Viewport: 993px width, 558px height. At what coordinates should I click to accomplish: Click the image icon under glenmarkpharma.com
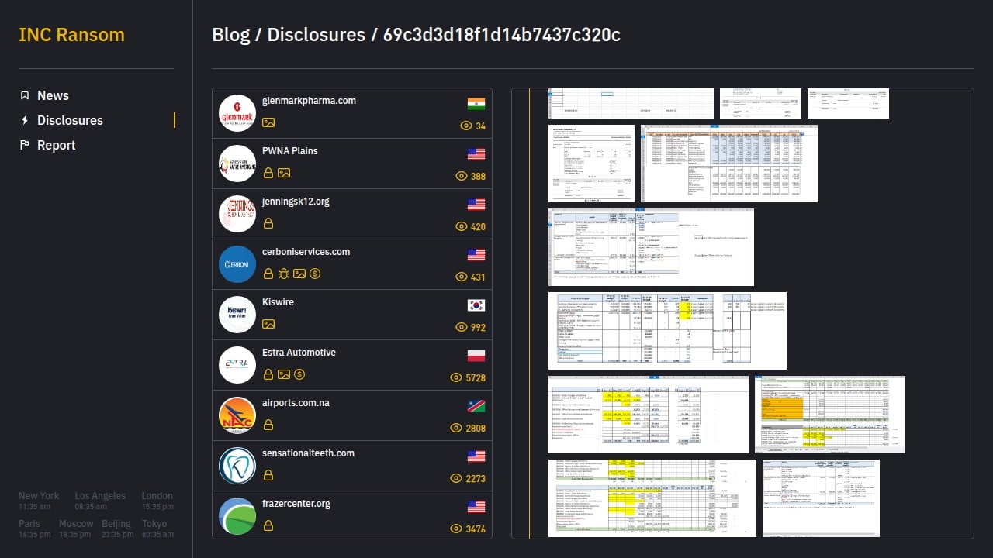point(268,122)
